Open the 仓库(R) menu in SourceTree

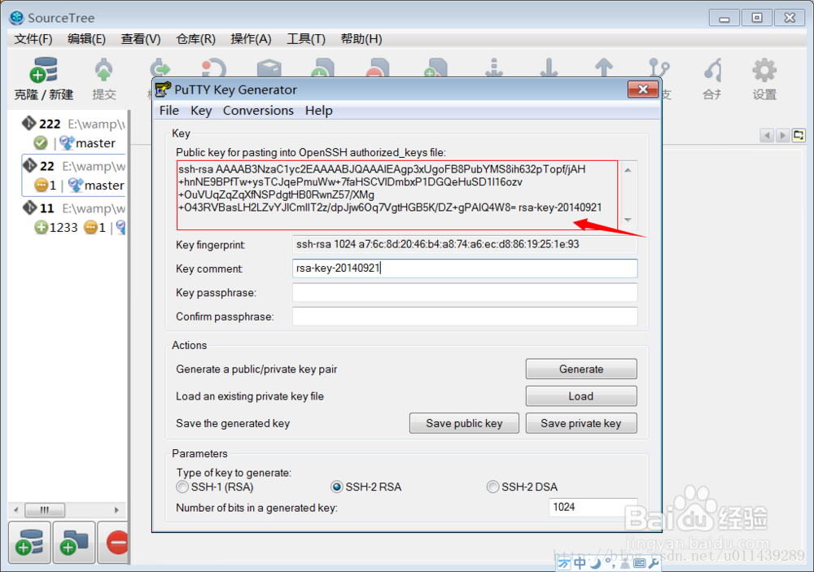click(x=195, y=39)
